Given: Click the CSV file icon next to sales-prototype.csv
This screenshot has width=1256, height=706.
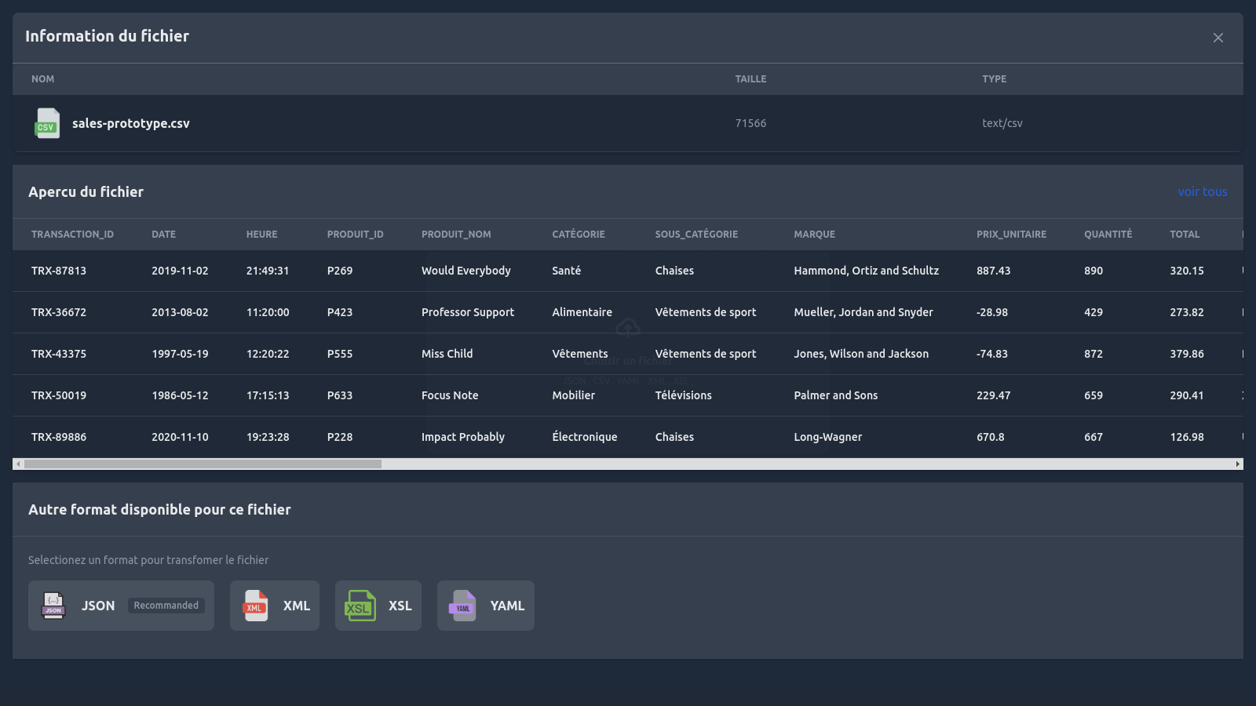Looking at the screenshot, I should tap(46, 123).
